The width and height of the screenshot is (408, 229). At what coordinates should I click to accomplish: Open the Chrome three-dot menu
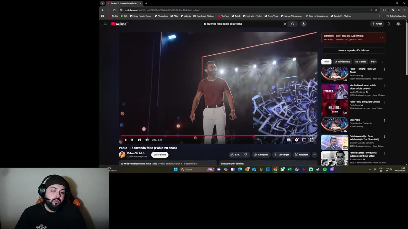[404, 10]
